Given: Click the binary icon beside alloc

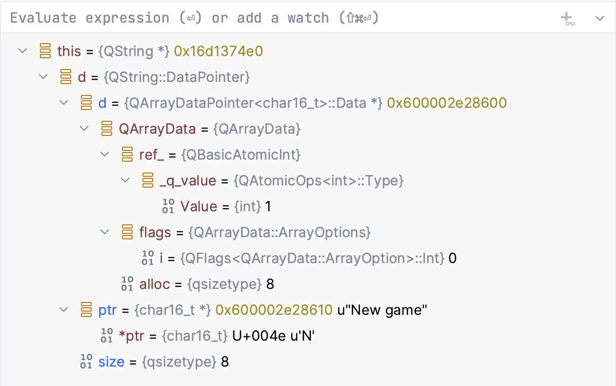Looking at the screenshot, I should tap(127, 284).
